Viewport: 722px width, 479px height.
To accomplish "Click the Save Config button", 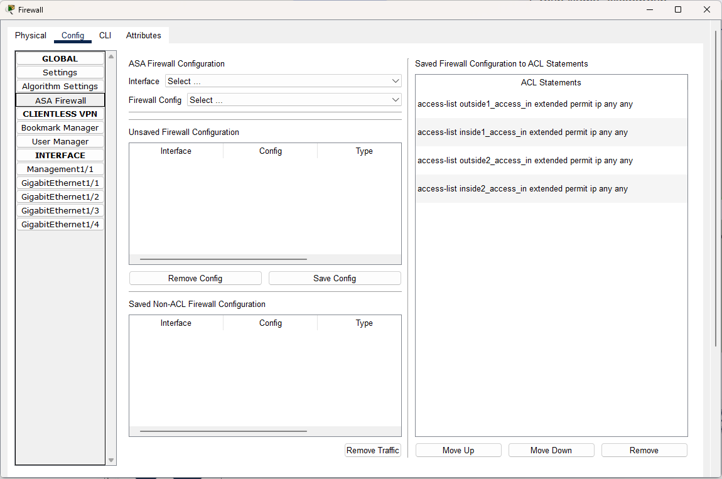I will [334, 277].
